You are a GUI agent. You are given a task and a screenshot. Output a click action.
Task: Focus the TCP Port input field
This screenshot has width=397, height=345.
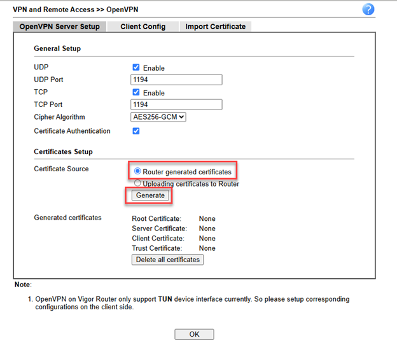176,104
